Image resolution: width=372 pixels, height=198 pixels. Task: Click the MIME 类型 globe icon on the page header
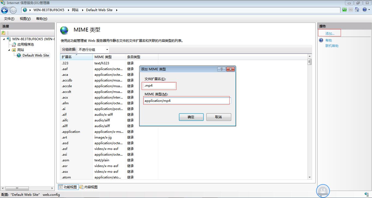coord(64,31)
